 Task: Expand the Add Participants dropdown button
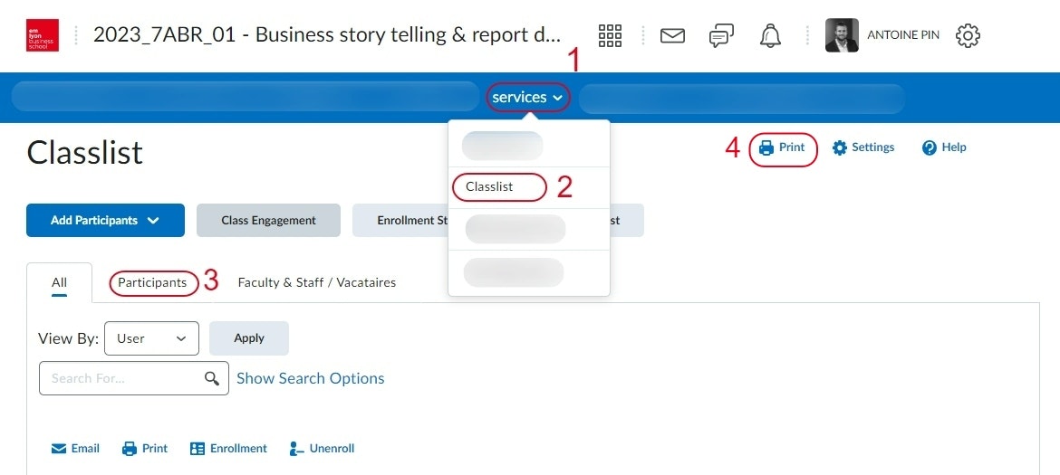[105, 220]
